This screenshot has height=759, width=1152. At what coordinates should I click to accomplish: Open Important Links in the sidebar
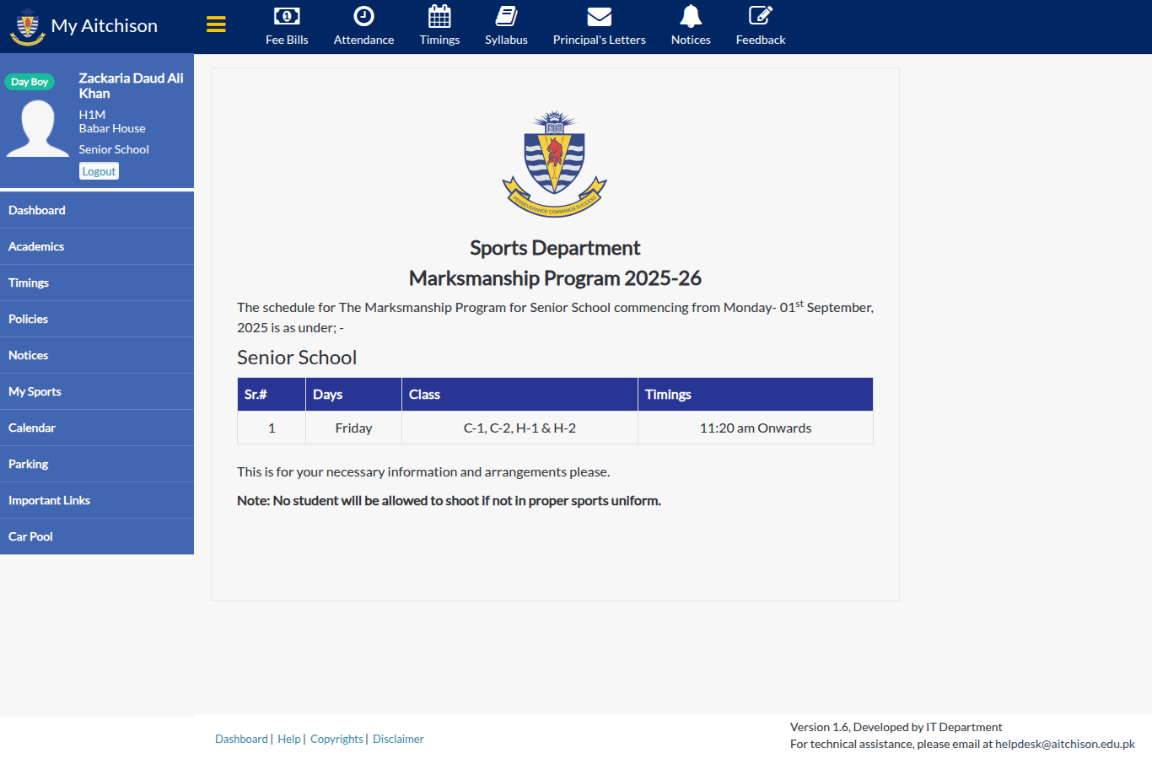[97, 500]
